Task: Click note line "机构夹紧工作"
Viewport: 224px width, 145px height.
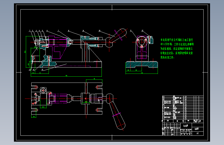Action: (x=167, y=57)
